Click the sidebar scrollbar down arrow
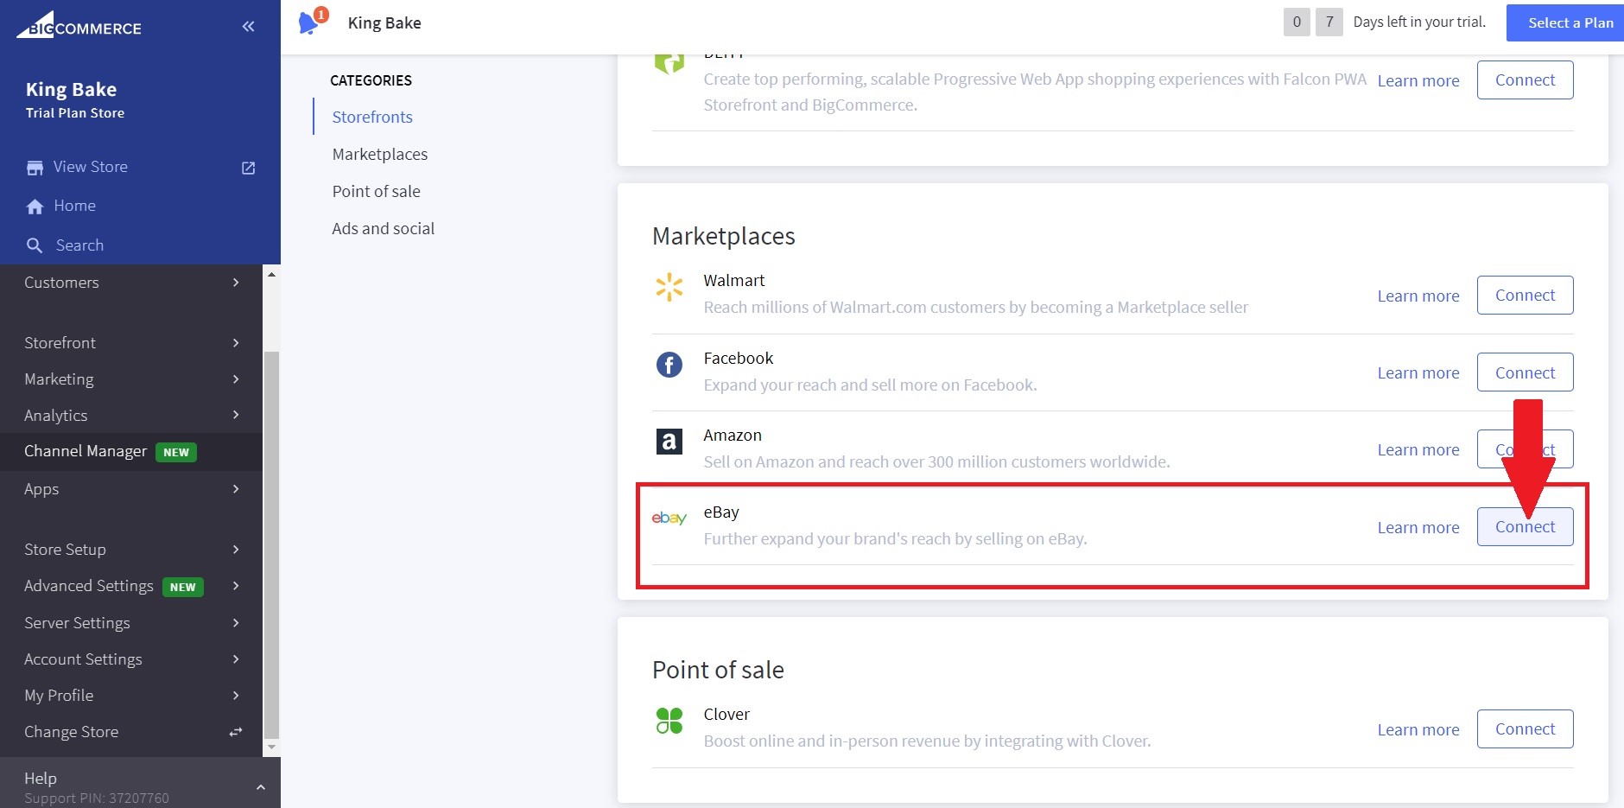The image size is (1624, 808). click(x=271, y=747)
